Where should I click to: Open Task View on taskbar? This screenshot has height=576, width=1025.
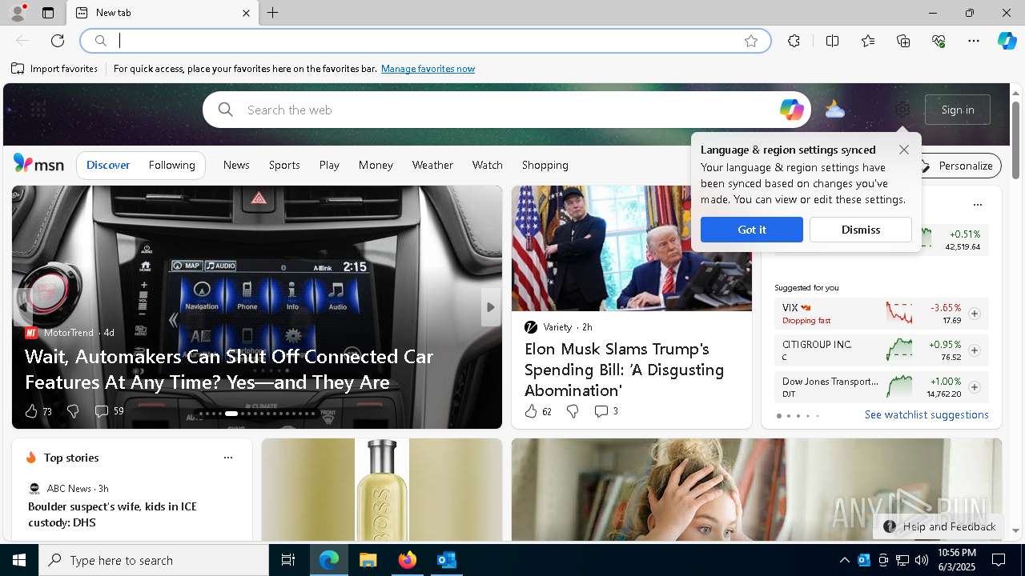tap(288, 560)
